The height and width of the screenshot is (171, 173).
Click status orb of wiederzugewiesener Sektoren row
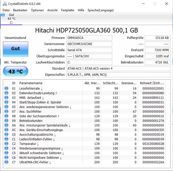click(x=6, y=107)
